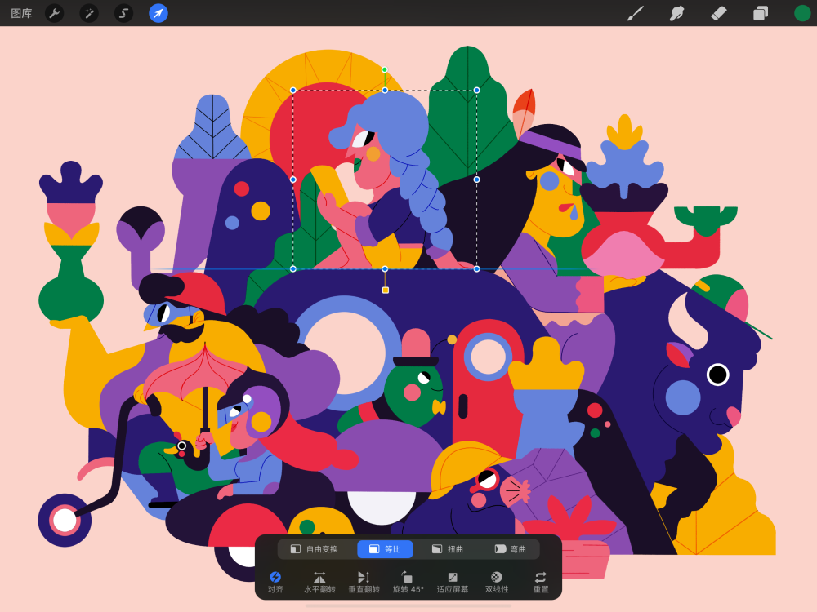
Task: Deselect the Transform arrow tool
Action: (158, 13)
